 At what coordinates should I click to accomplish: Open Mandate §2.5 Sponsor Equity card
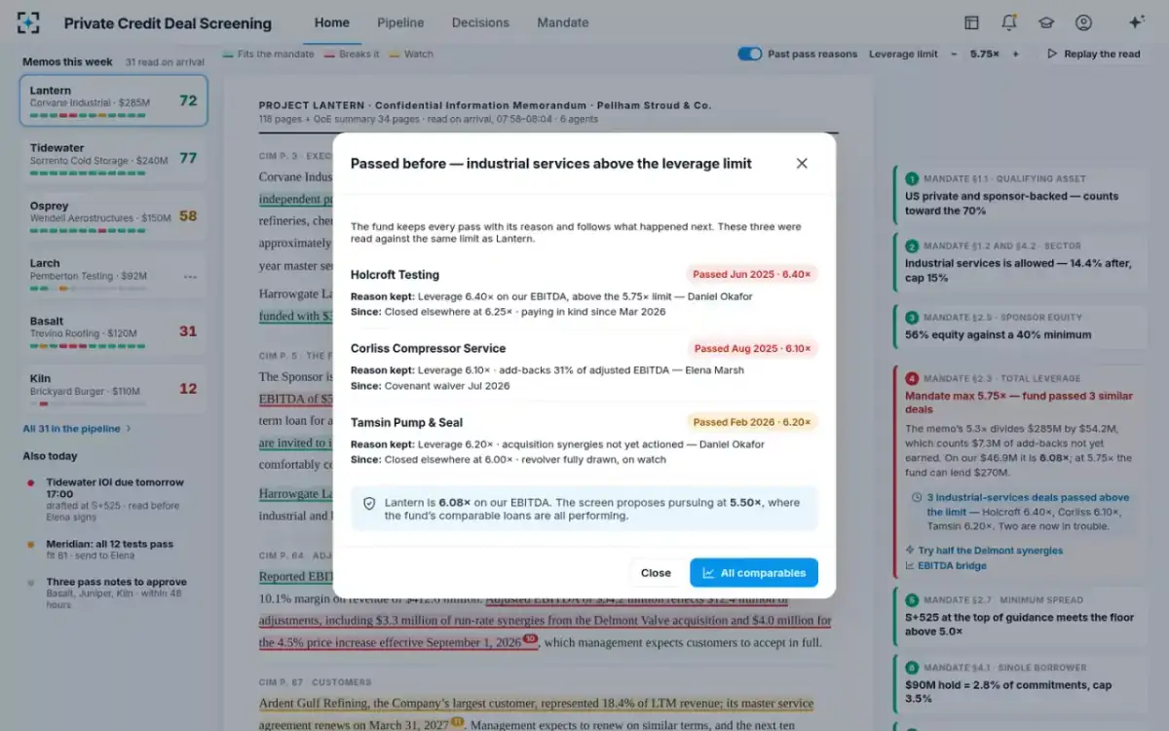tap(1020, 327)
